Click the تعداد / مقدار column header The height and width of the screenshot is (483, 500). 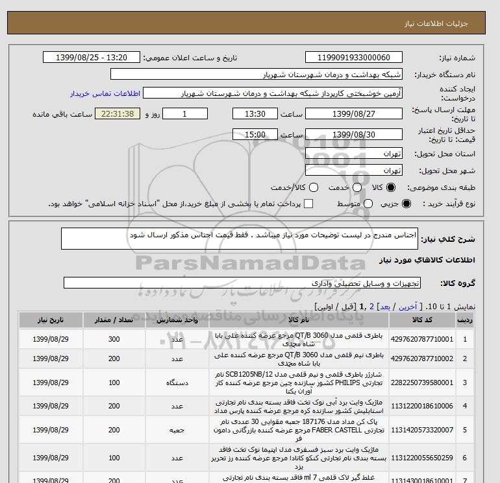(x=114, y=320)
